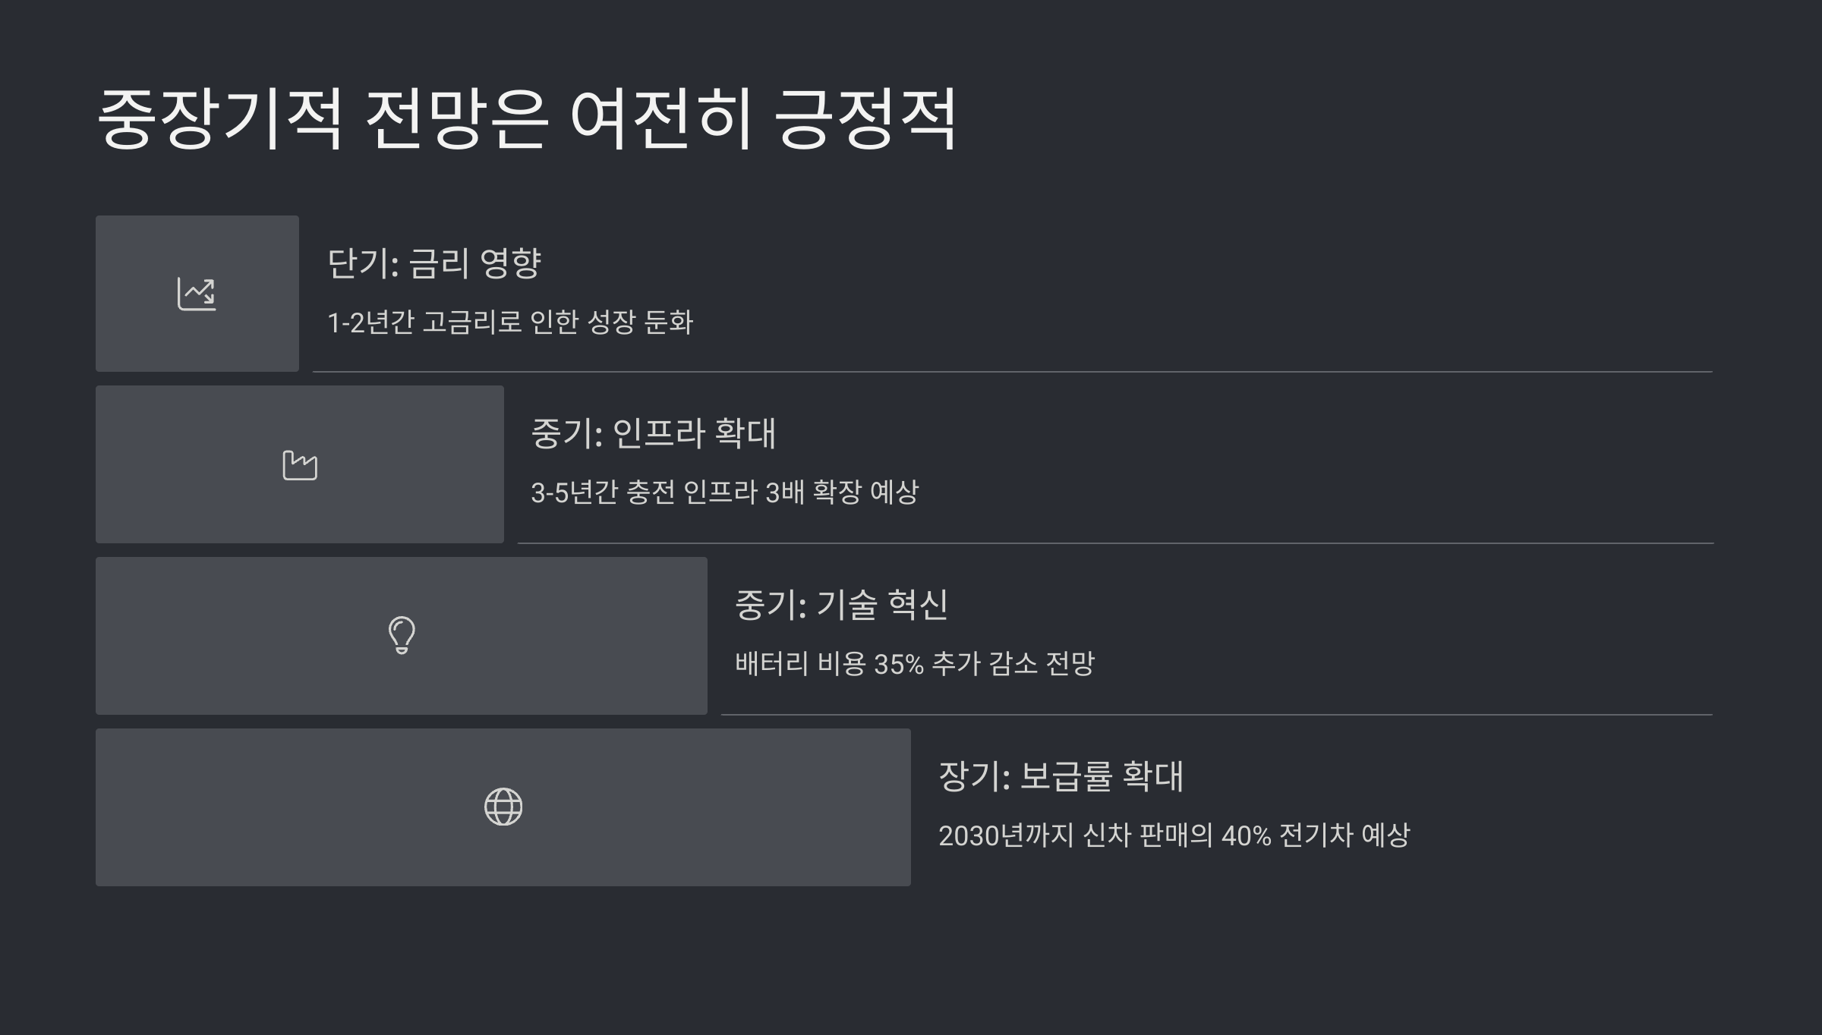Click the gray box behind the chart icon

pyautogui.click(x=197, y=294)
